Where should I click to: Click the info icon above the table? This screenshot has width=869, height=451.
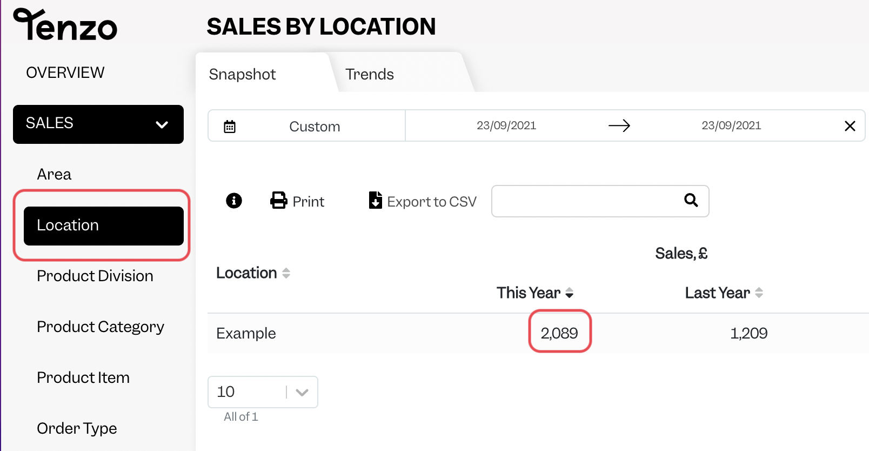pos(233,201)
